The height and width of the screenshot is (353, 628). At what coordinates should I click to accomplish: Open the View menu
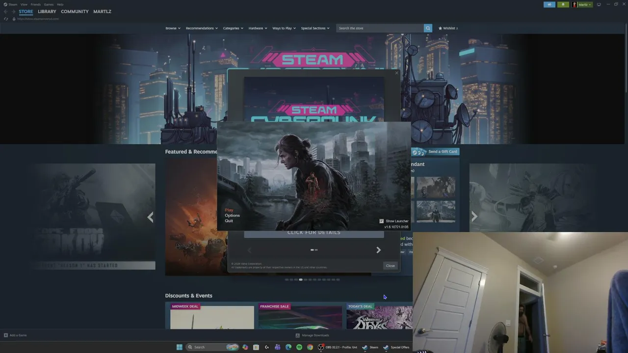(24, 4)
